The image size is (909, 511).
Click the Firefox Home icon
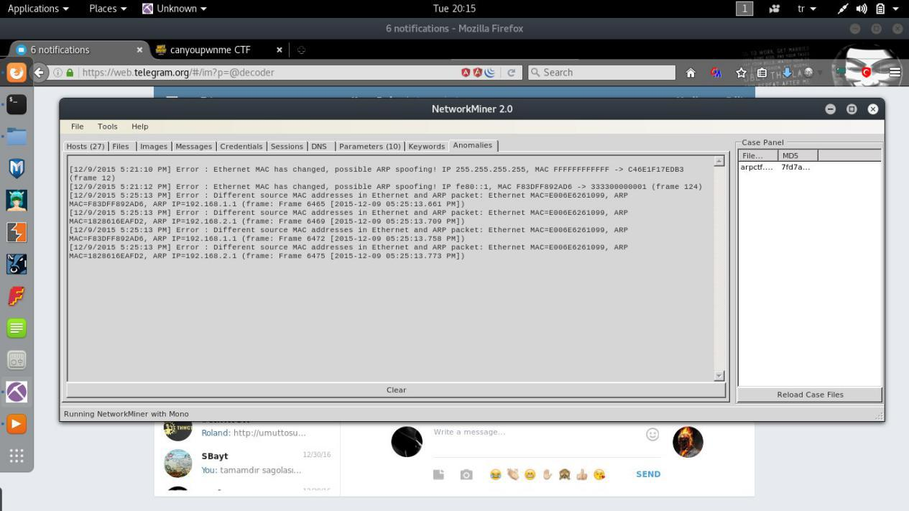(690, 73)
